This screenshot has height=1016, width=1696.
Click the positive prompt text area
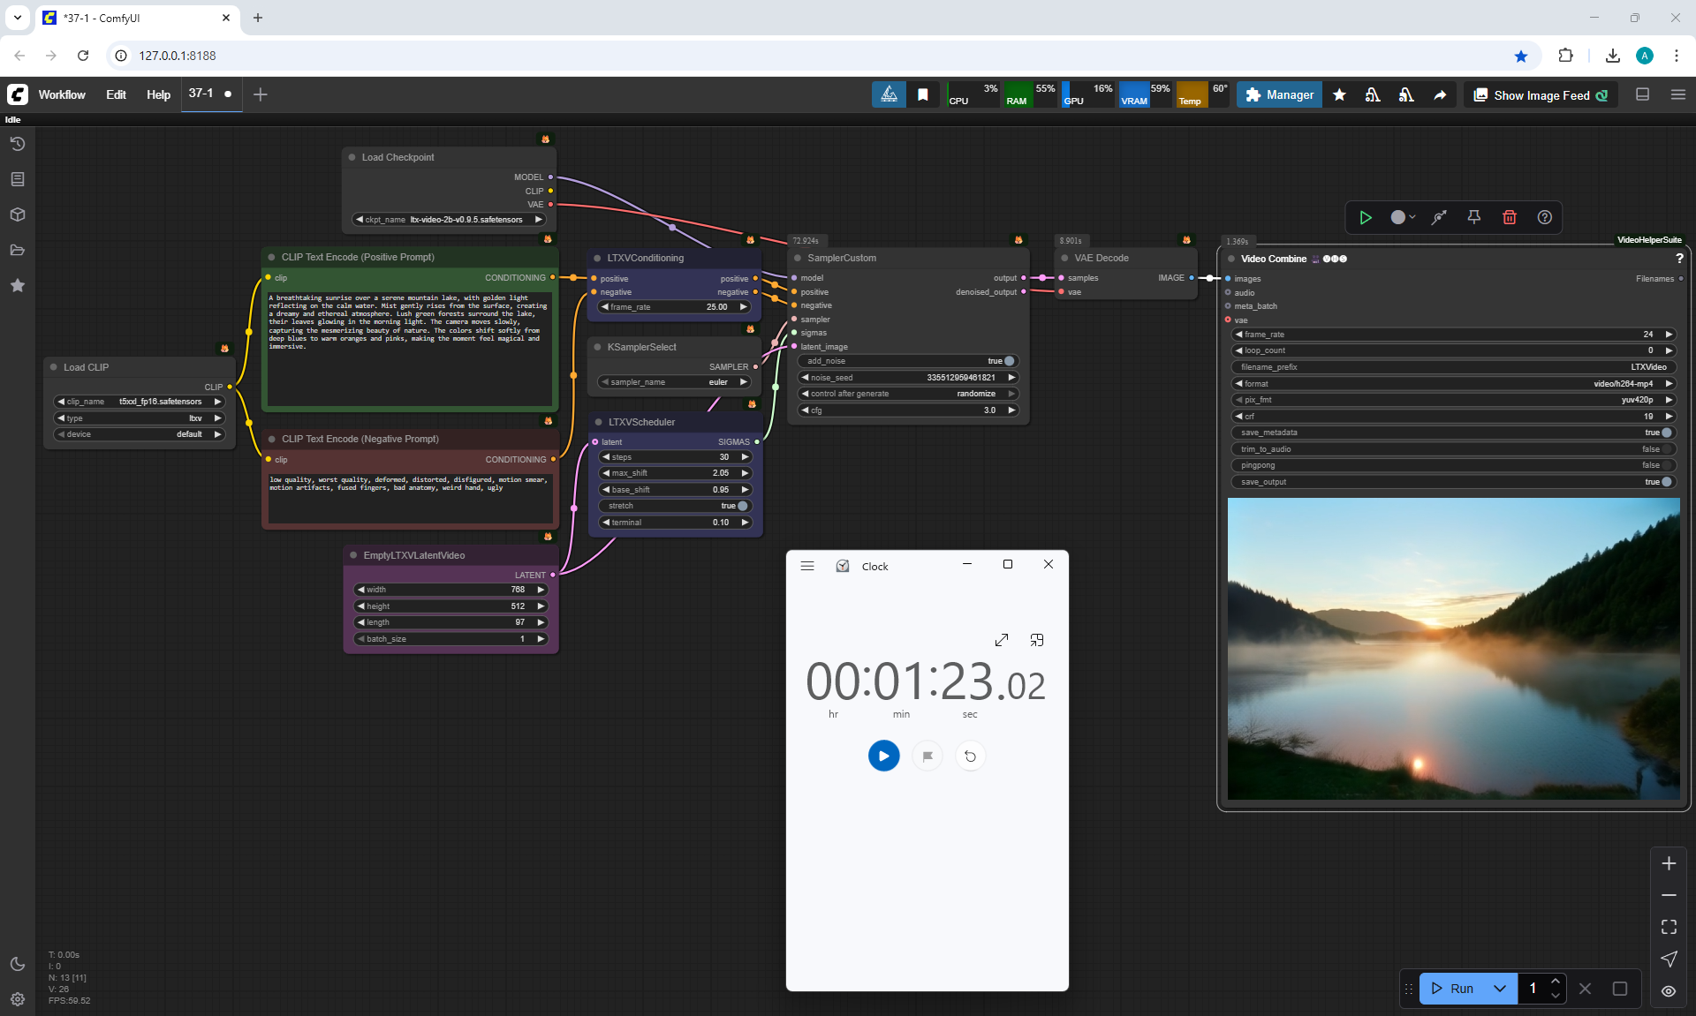(x=410, y=349)
